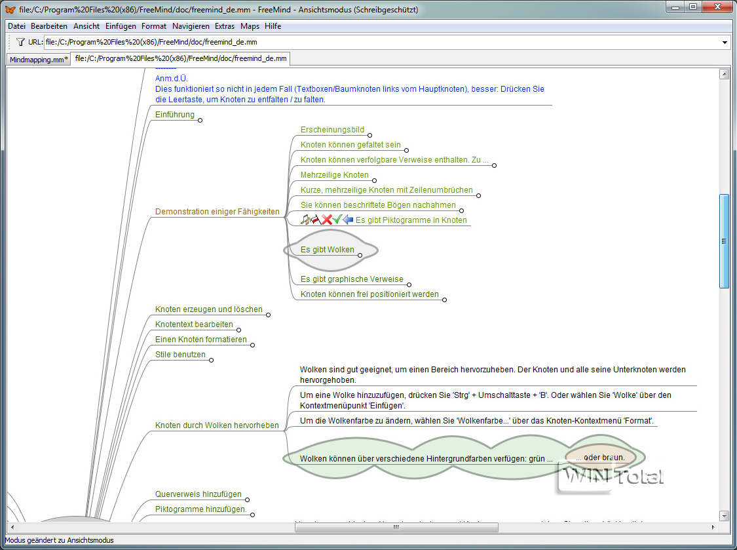This screenshot has height=550, width=737.
Task: Click the blue left arrow pictogram
Action: click(x=348, y=219)
